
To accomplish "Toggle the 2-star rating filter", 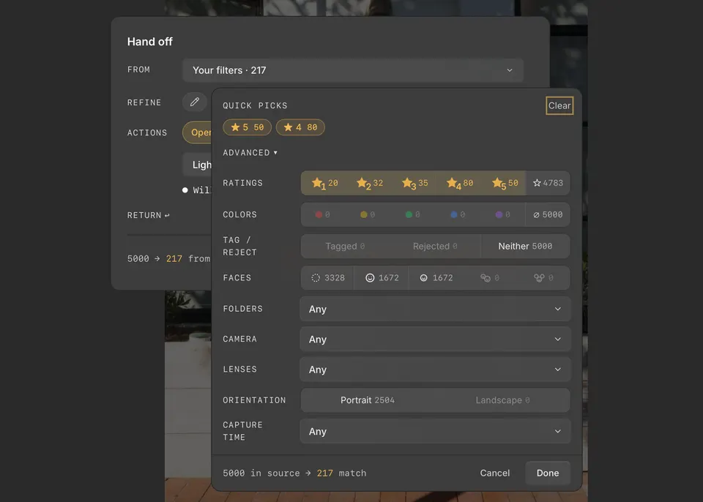I will pyautogui.click(x=369, y=183).
